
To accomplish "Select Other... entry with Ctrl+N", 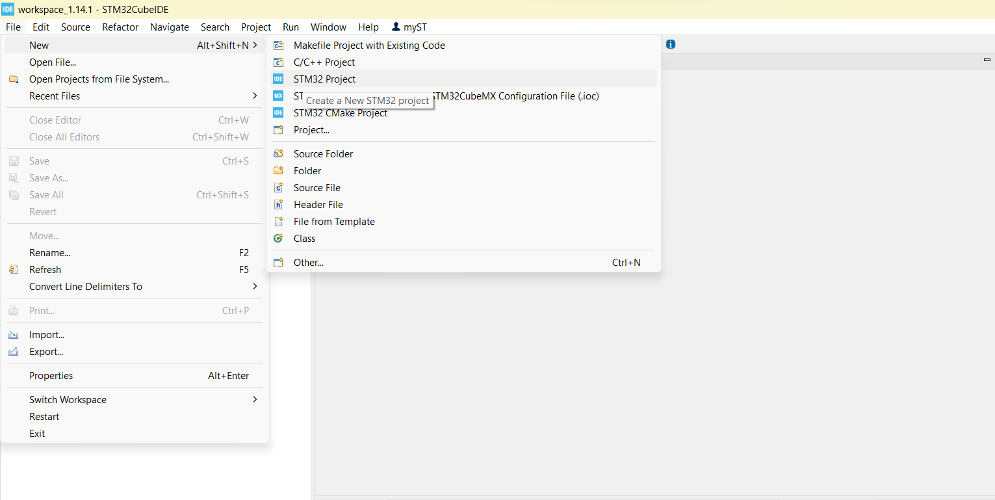I will 463,263.
